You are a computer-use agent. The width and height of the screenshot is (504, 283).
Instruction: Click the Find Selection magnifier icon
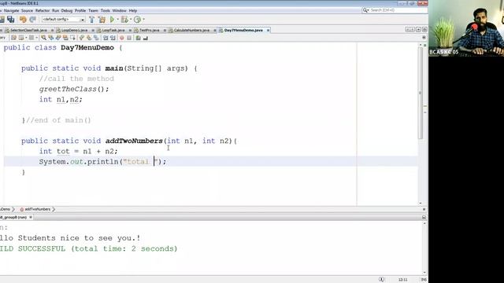tap(44, 38)
